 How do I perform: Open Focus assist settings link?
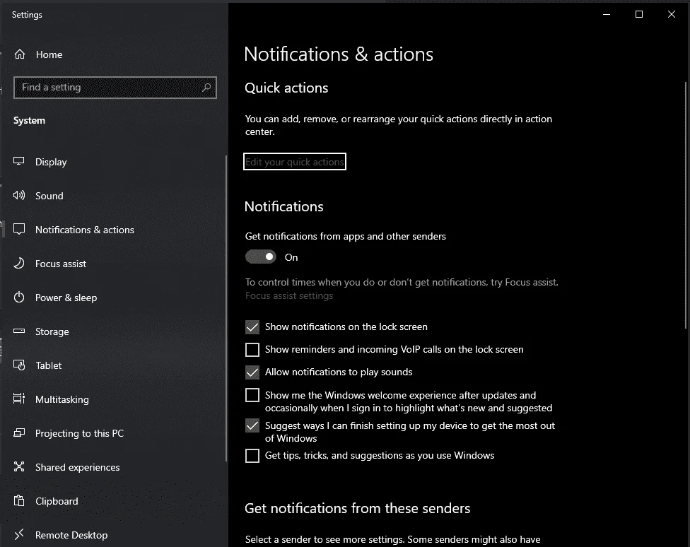pos(289,295)
